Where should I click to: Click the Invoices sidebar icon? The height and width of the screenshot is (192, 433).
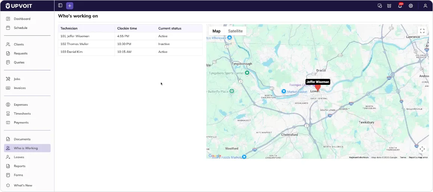pyautogui.click(x=8, y=88)
